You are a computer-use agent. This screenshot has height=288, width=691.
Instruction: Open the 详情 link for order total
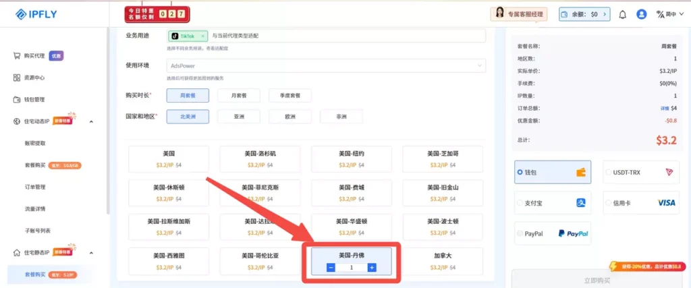tap(665, 109)
